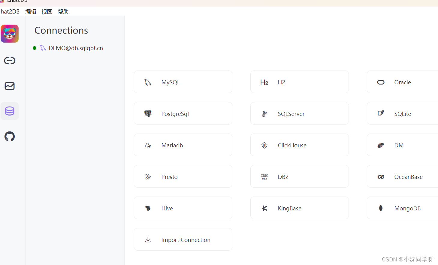Click the Connections heading

pyautogui.click(x=61, y=30)
